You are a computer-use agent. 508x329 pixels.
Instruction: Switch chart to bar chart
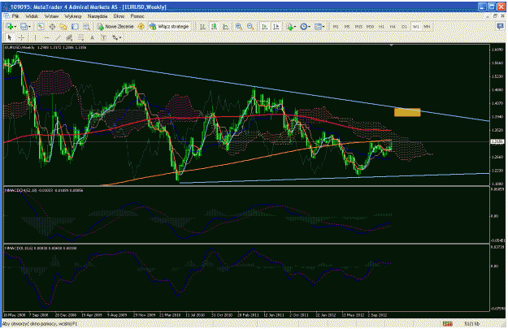(202, 27)
